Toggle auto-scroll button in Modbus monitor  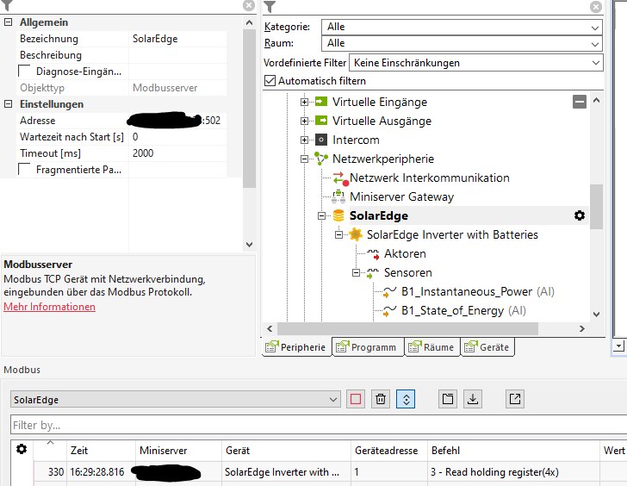pos(406,399)
